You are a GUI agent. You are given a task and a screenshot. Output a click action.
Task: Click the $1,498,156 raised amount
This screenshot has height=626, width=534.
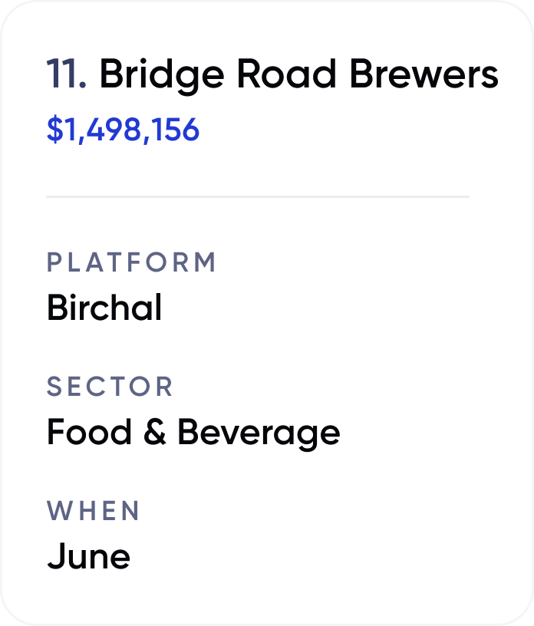click(123, 130)
